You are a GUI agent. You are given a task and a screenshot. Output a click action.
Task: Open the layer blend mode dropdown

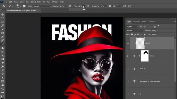point(135,31)
